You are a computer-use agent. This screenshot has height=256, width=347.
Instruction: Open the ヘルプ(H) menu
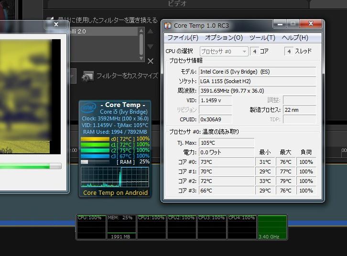pos(294,38)
